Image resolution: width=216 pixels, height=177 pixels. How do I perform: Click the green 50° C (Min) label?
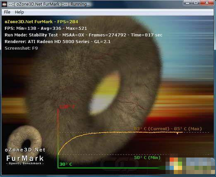pos(147,158)
